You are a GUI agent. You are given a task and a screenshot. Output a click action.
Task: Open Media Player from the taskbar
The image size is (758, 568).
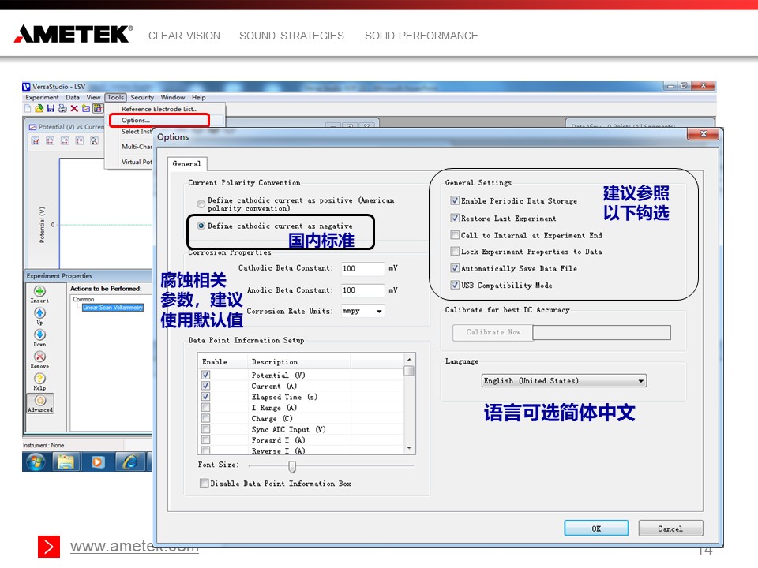tap(98, 462)
